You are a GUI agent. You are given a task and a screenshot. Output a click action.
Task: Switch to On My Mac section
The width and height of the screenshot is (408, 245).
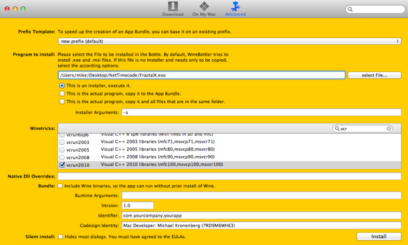(204, 9)
